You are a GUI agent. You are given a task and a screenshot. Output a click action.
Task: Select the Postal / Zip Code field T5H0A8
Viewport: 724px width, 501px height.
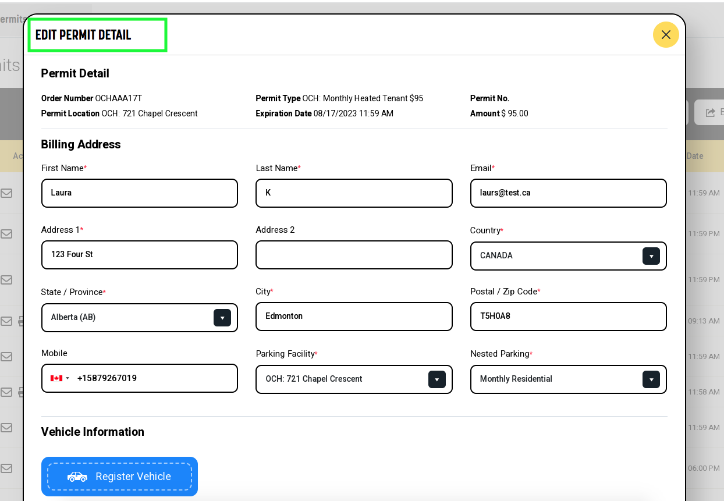click(568, 317)
